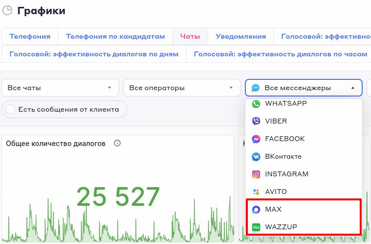371x244 pixels.
Task: Choose MAX from messenger list
Action: [304, 209]
